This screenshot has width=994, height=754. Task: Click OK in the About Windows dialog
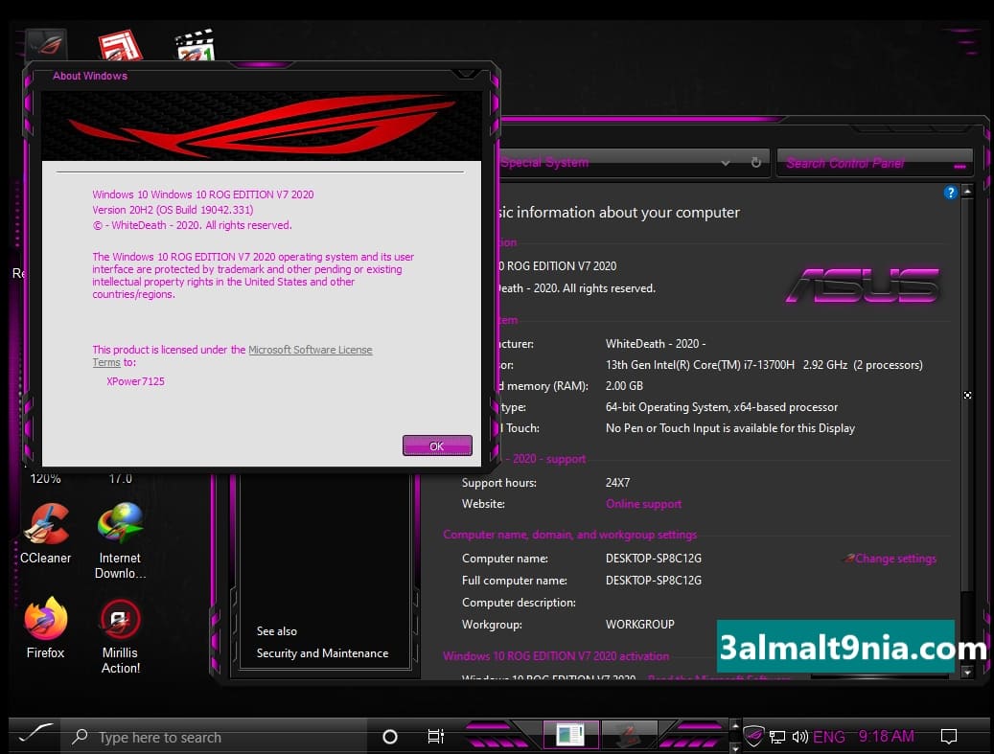[x=437, y=446]
